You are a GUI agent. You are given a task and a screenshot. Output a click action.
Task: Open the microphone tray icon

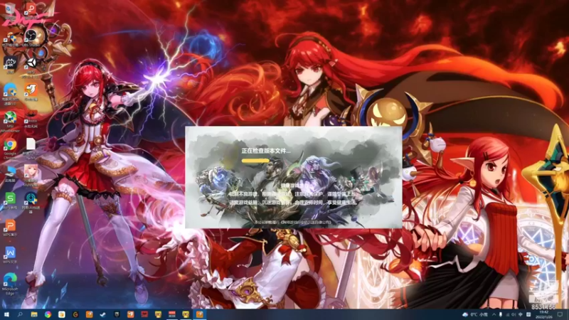(x=501, y=314)
